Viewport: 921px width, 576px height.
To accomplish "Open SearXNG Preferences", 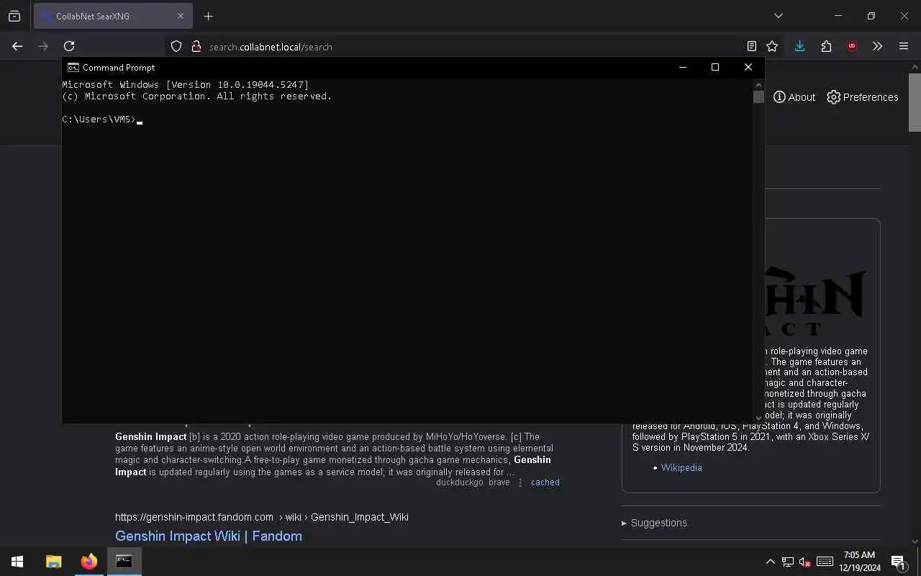I will pos(863,97).
